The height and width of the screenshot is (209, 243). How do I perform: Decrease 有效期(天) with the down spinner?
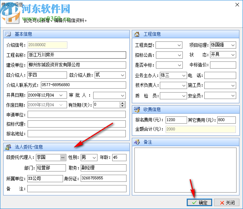(123, 106)
